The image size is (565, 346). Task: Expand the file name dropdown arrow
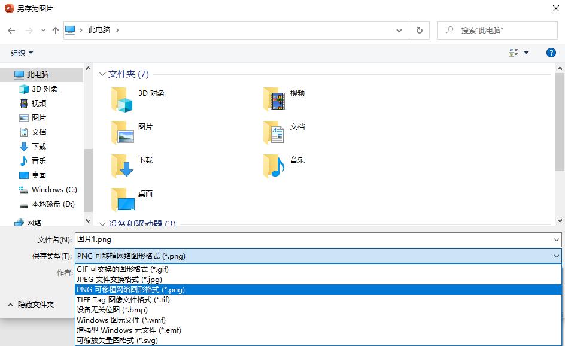click(x=557, y=239)
